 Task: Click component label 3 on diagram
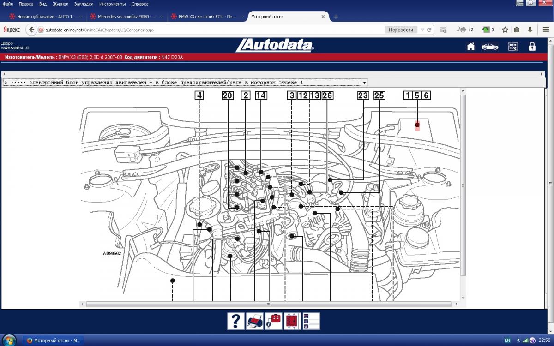pyautogui.click(x=291, y=95)
